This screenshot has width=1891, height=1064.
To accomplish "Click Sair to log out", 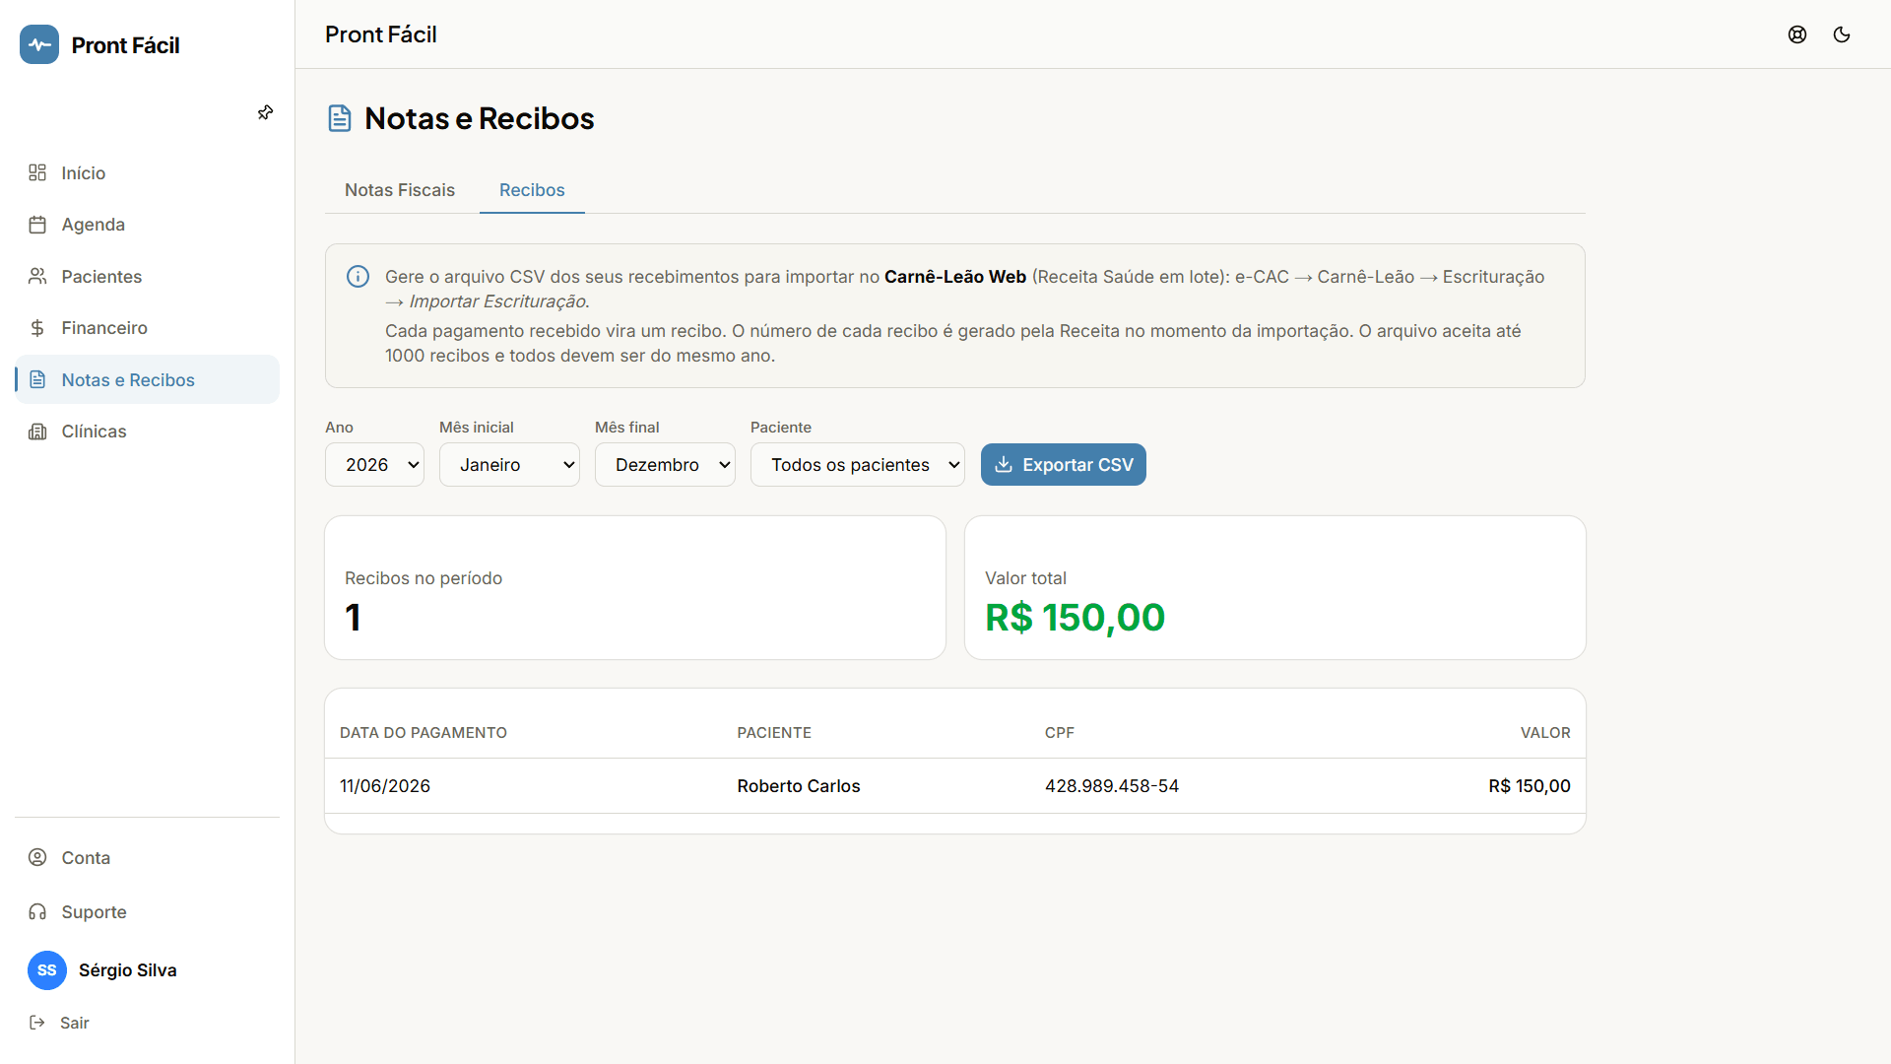I will point(74,1023).
